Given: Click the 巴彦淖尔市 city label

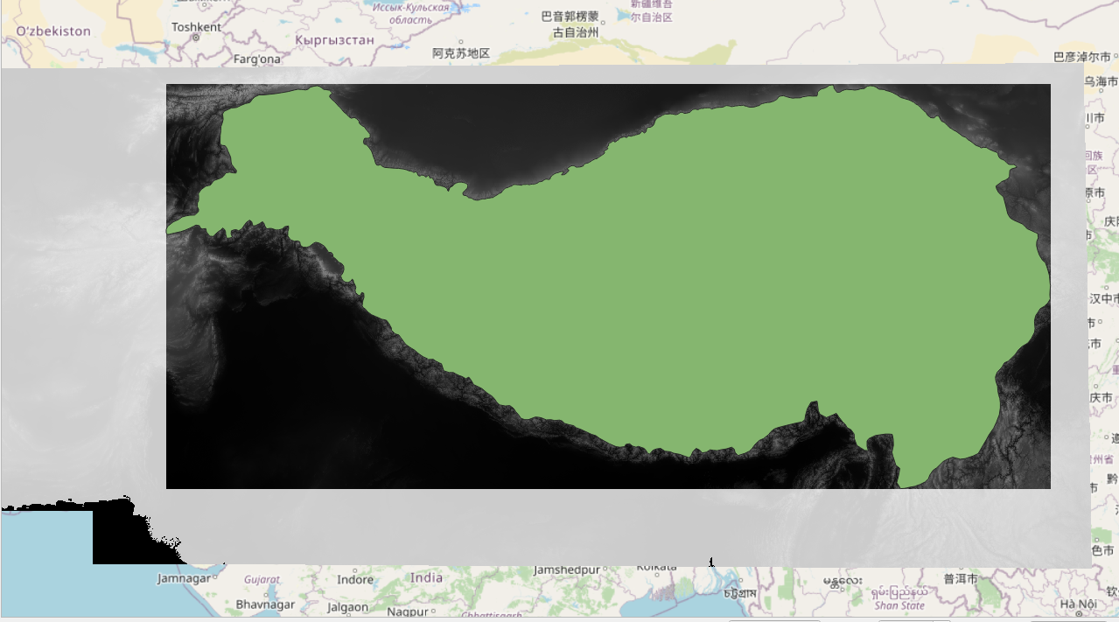Looking at the screenshot, I should pos(1081,57).
